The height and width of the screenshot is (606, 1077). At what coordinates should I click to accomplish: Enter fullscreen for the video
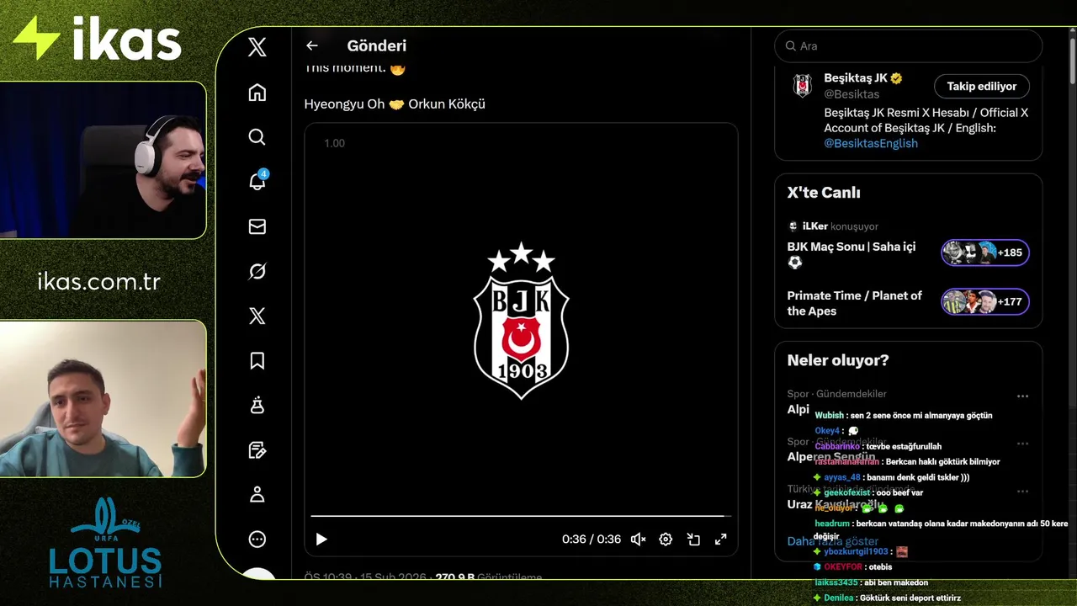coord(721,540)
